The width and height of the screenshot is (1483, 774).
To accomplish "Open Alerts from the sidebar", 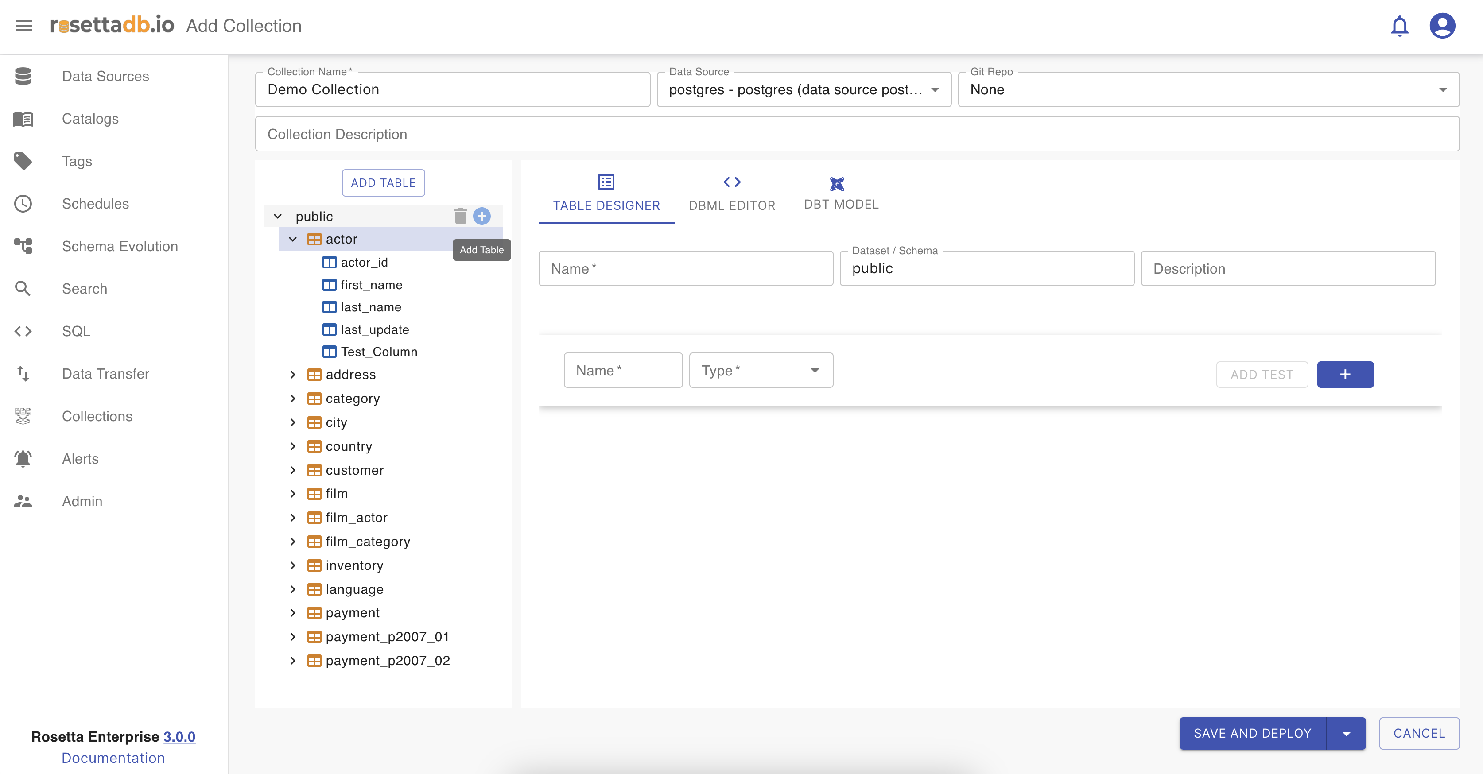I will tap(80, 459).
